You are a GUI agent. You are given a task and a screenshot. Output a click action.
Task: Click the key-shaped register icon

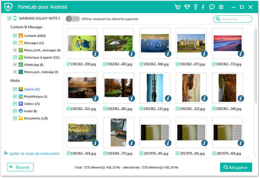pos(195,7)
